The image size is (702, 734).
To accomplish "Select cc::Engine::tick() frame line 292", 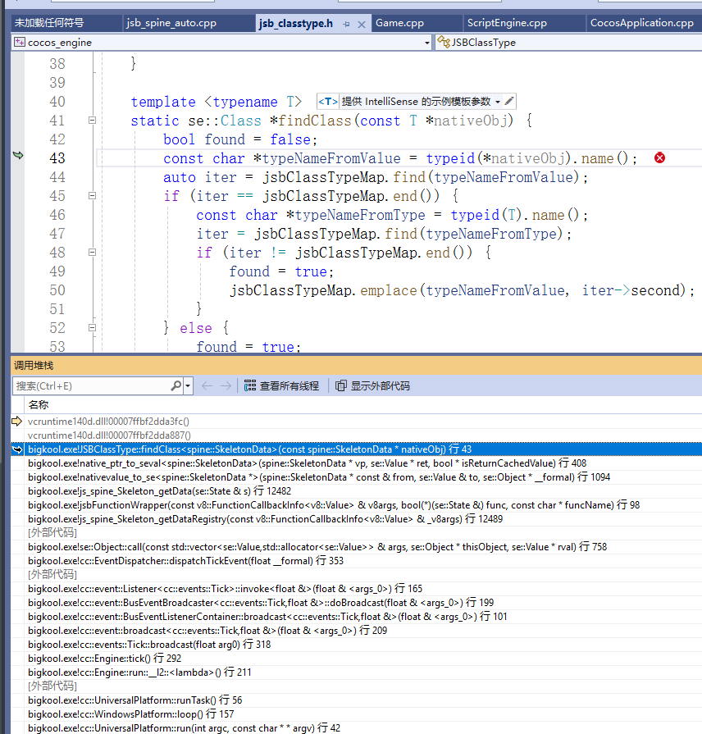I will pos(363,659).
